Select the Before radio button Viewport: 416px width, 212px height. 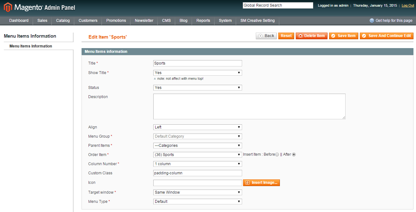pos(277,155)
